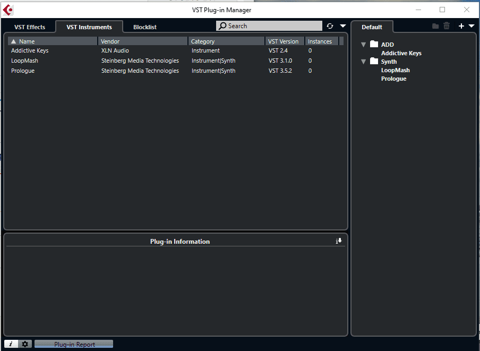Sort by the Category column header
The image size is (480, 351).
coord(227,41)
